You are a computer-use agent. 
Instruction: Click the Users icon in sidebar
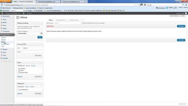pyautogui.click(x=1, y=52)
